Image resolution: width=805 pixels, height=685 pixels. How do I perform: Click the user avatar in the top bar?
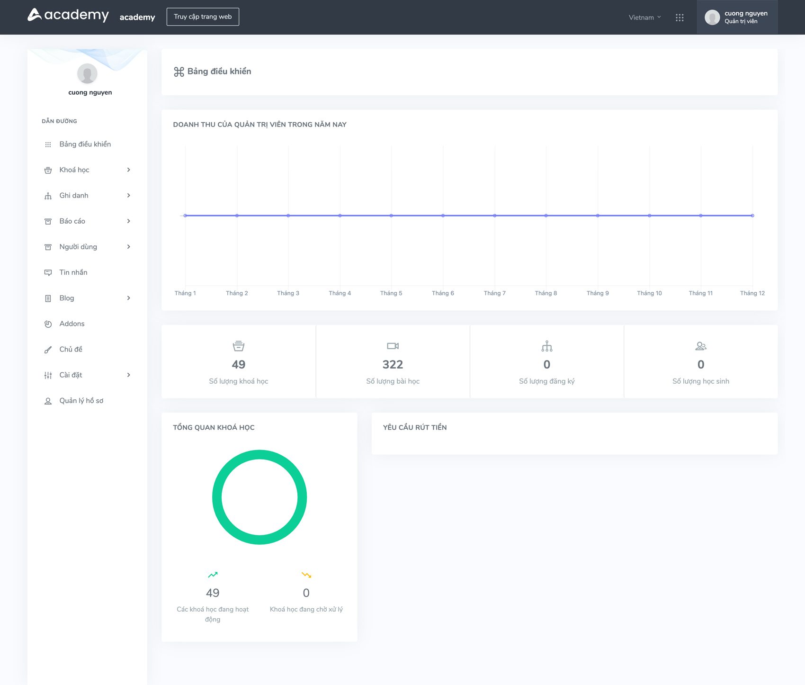pos(712,18)
